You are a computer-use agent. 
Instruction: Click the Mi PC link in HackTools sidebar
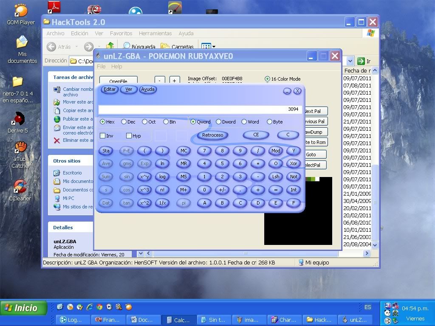(x=68, y=198)
